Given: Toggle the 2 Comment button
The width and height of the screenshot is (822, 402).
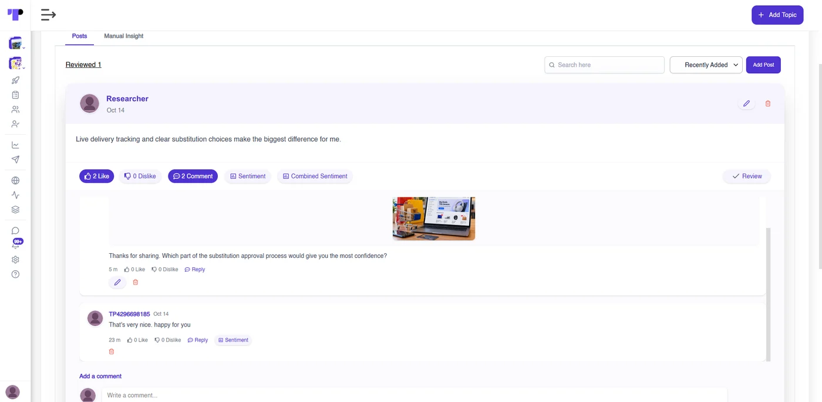Looking at the screenshot, I should pyautogui.click(x=193, y=176).
